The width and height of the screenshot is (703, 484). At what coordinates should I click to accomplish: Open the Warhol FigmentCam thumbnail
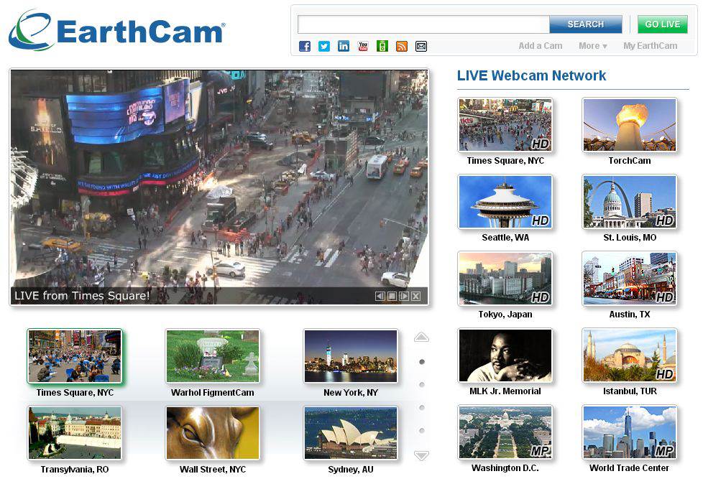(x=213, y=356)
